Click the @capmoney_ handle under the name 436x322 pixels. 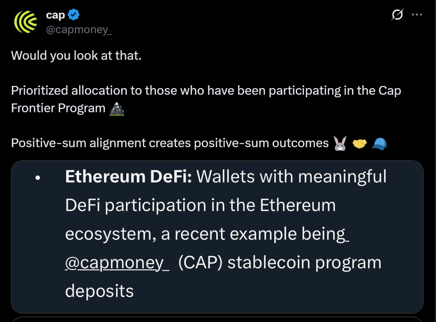pyautogui.click(x=79, y=30)
